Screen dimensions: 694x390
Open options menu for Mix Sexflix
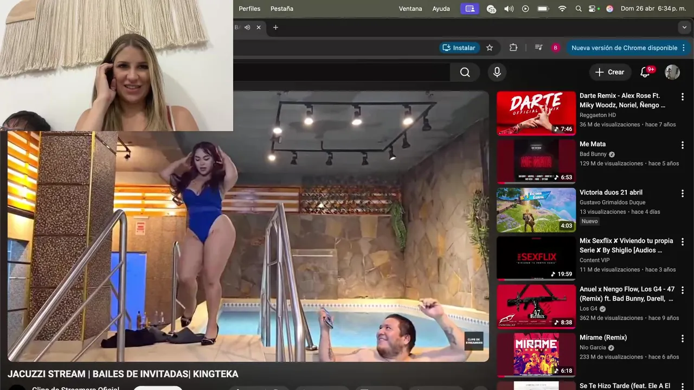(x=683, y=242)
